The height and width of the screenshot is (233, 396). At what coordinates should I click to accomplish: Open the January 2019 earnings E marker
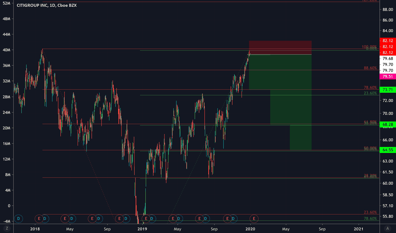click(x=146, y=219)
